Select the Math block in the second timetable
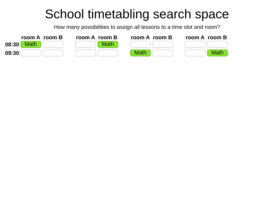This screenshot has height=205, width=274. click(x=108, y=44)
